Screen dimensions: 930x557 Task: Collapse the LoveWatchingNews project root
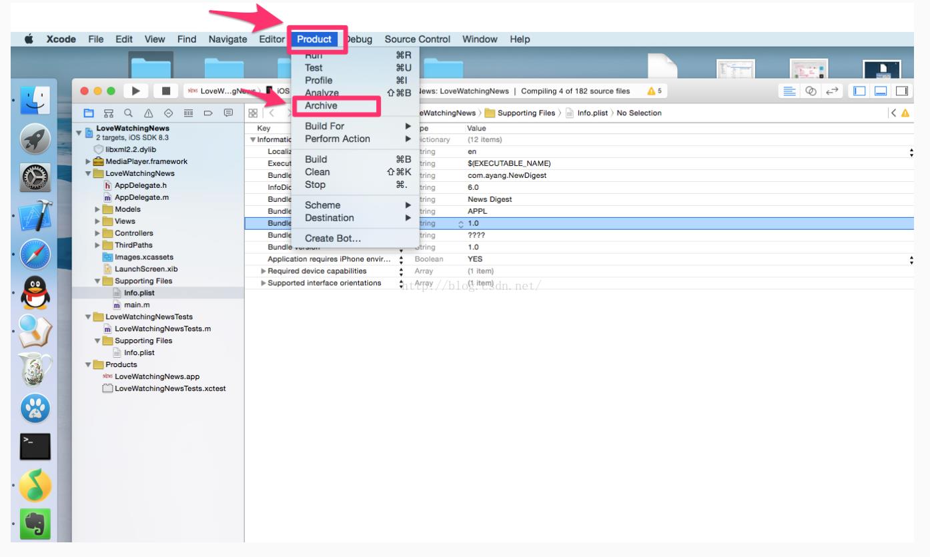(80, 133)
